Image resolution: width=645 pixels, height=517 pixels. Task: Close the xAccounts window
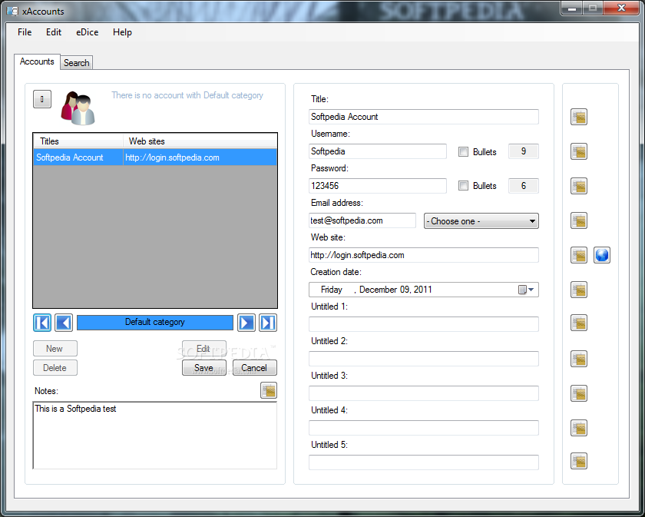click(621, 8)
